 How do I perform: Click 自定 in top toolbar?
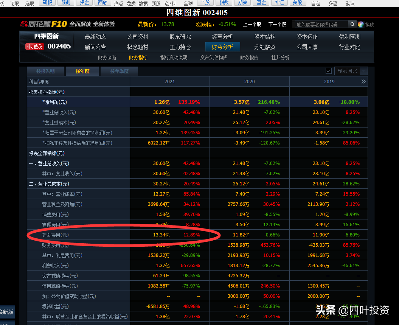(316, 3)
